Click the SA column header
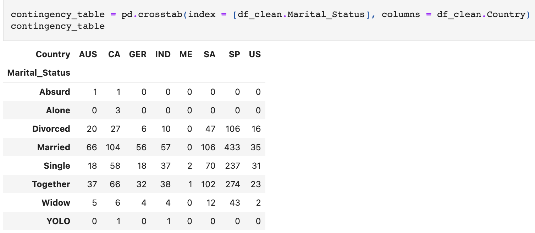Image resolution: width=535 pixels, height=233 pixels. coord(209,54)
